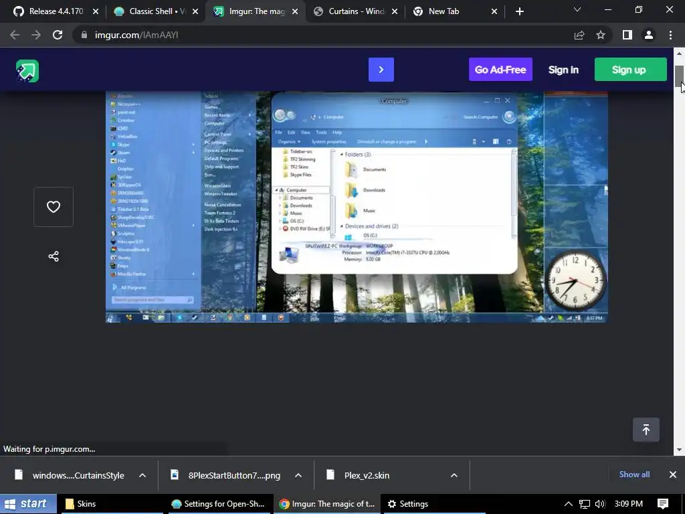Select the Imgur tab
Screen dimensions: 685x514
click(256, 11)
